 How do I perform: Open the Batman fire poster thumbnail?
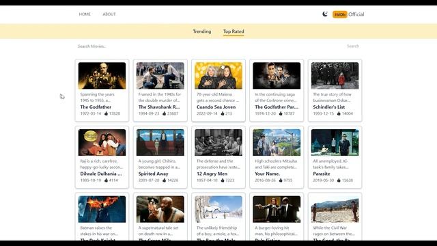(102, 209)
